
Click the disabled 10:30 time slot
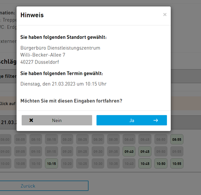coord(98,164)
